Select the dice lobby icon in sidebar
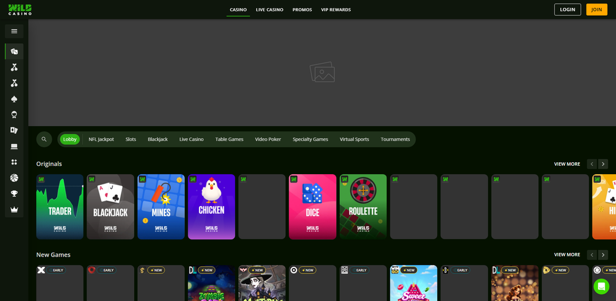 pos(14,52)
